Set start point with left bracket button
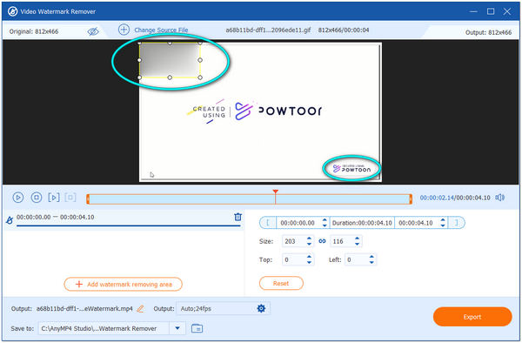The width and height of the screenshot is (522, 343). tap(268, 223)
